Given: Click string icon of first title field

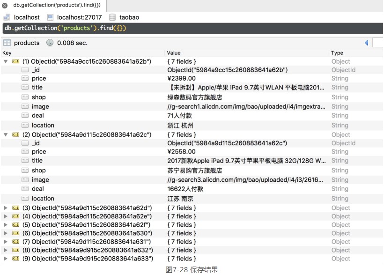Looking at the screenshot, I should click(25, 87).
